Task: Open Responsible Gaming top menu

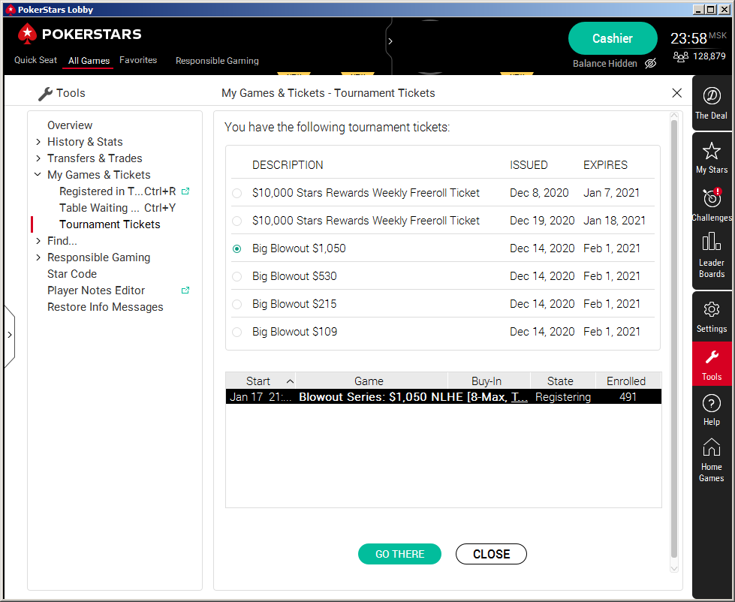Action: click(x=217, y=61)
